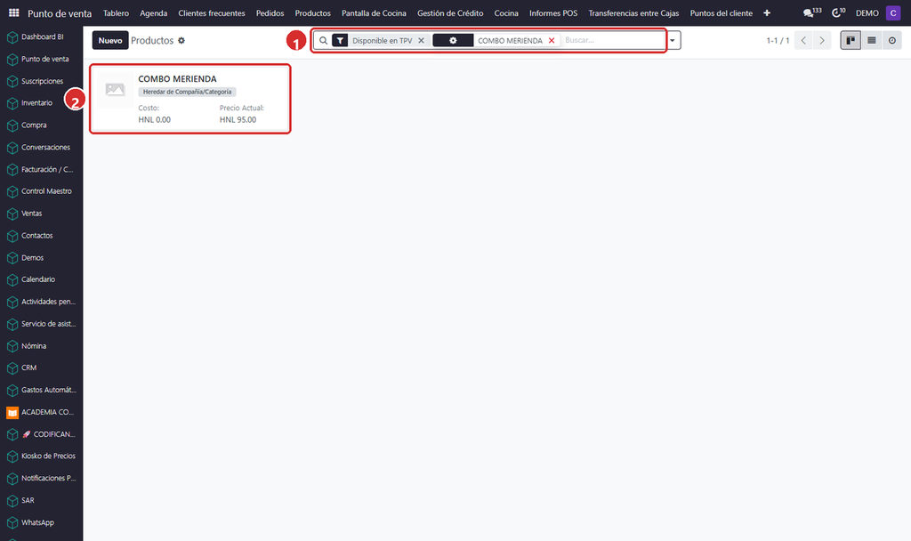Open Dashboard BI in the sidebar
This screenshot has height=541, width=911.
[x=41, y=36]
